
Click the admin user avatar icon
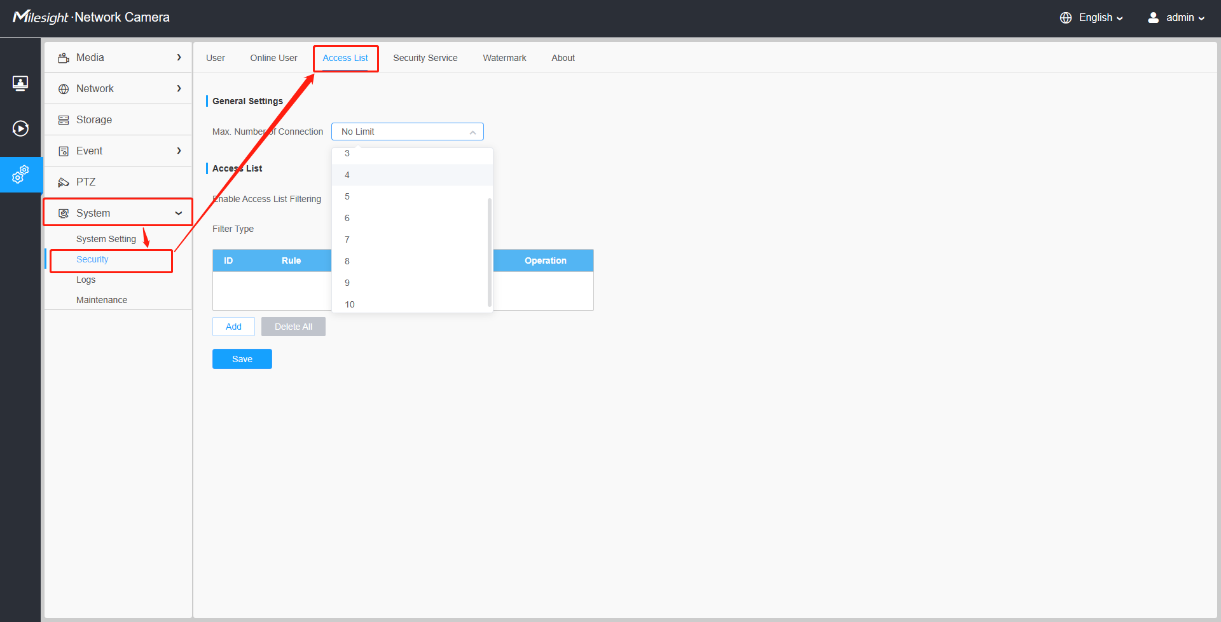point(1153,18)
